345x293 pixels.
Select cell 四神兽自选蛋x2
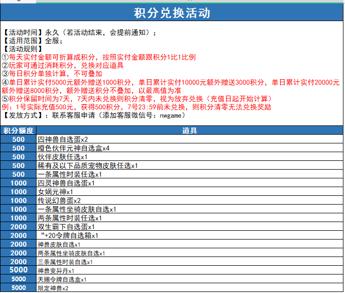[190, 139]
